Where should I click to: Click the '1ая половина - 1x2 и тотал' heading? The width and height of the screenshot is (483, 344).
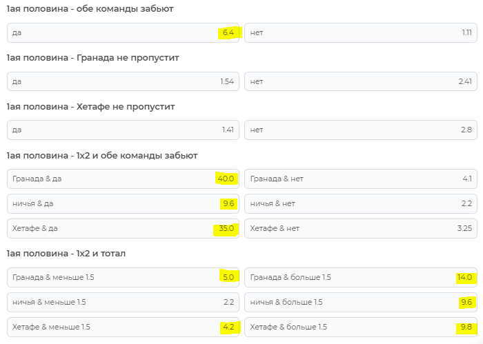pyautogui.click(x=66, y=254)
